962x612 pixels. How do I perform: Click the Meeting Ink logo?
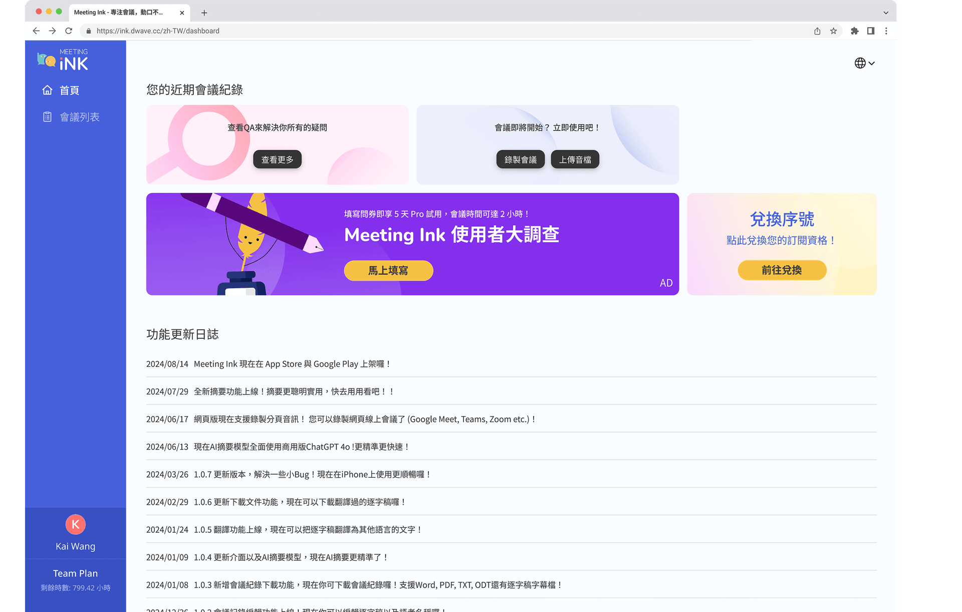point(63,60)
